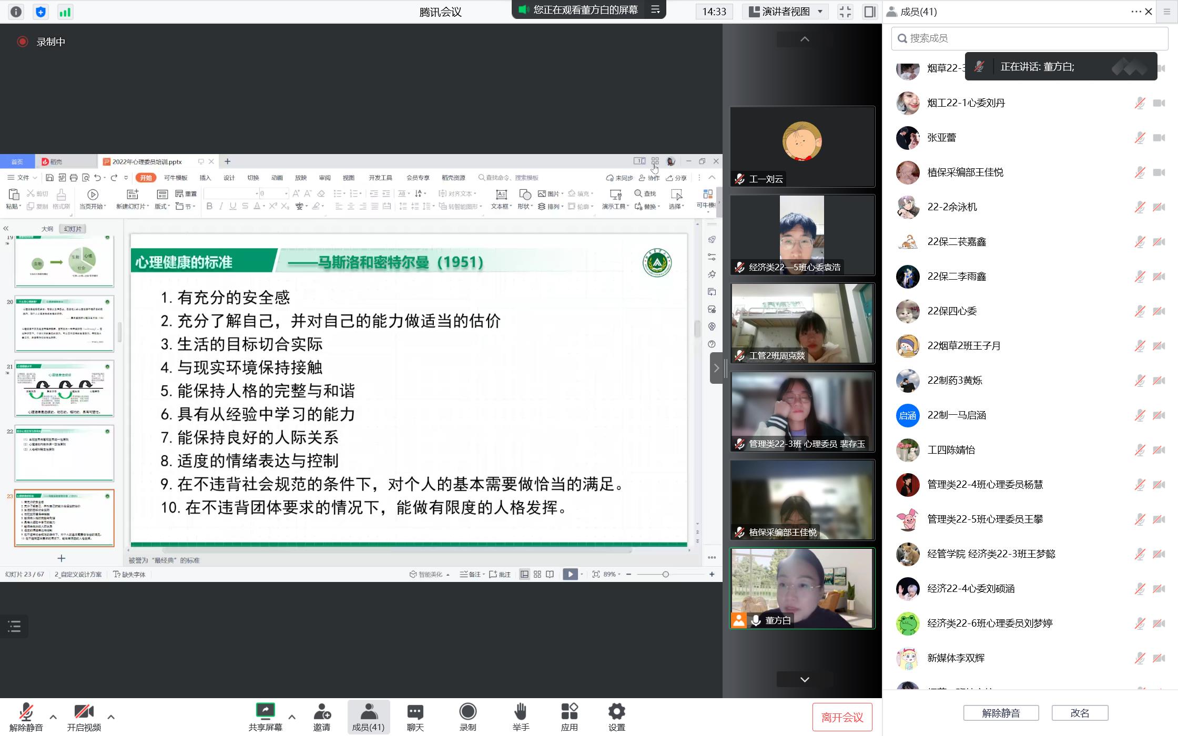This screenshot has height=736, width=1178.
Task: Open the 文本框 (Text Box) tool
Action: click(x=500, y=199)
